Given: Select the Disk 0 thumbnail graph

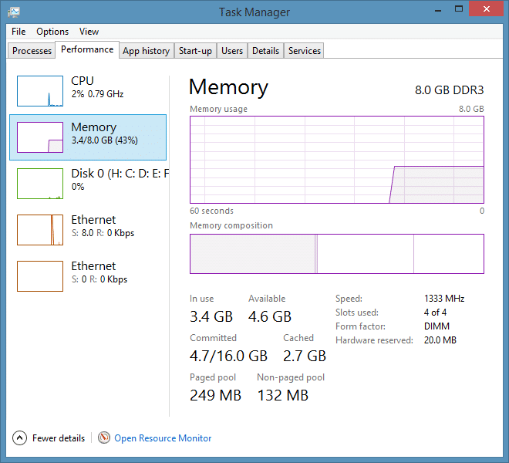Looking at the screenshot, I should coord(40,184).
